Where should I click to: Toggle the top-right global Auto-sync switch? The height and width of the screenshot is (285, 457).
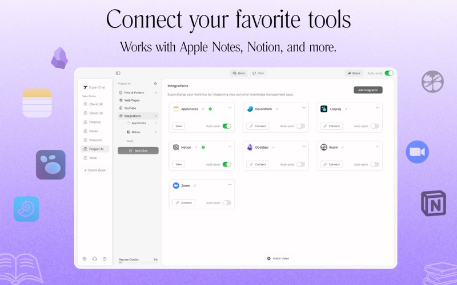[x=389, y=74]
